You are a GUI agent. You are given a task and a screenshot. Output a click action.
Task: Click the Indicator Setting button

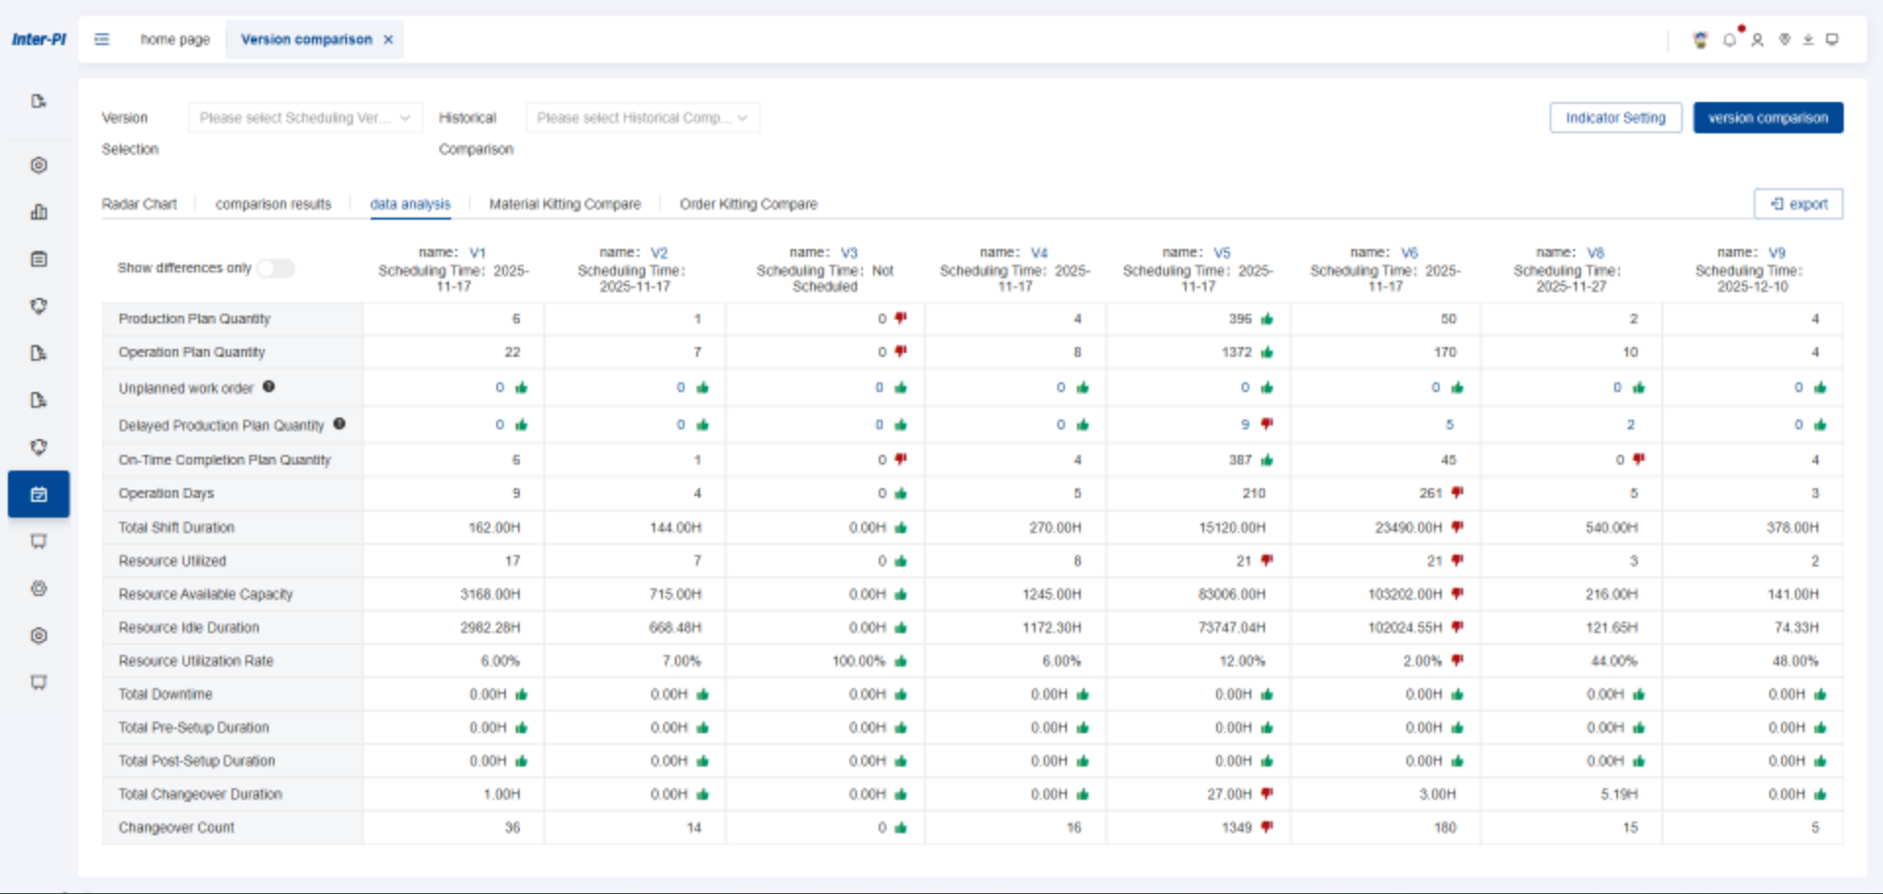[1615, 118]
